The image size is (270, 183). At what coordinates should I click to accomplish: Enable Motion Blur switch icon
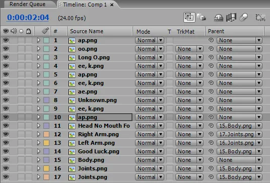244,17
